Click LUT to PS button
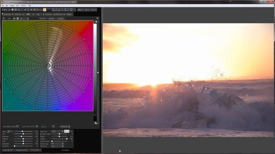 pos(35,150)
